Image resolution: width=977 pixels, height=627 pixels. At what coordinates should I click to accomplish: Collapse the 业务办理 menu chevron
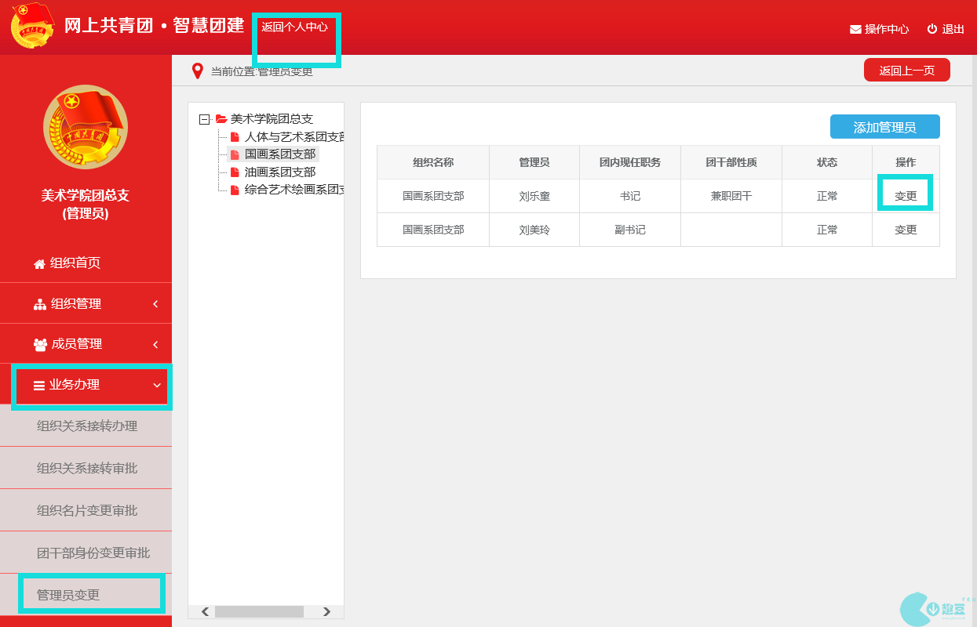pos(157,385)
